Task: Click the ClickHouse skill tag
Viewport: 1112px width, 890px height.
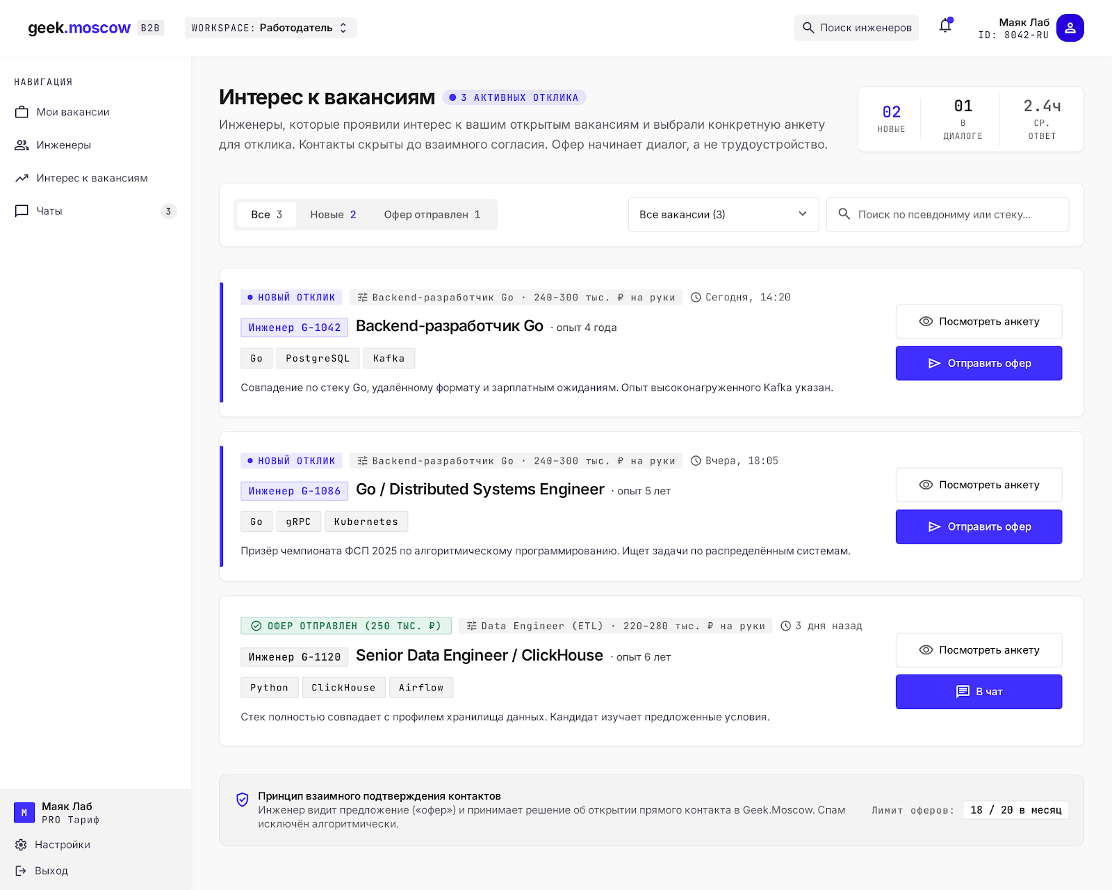Action: pos(343,688)
